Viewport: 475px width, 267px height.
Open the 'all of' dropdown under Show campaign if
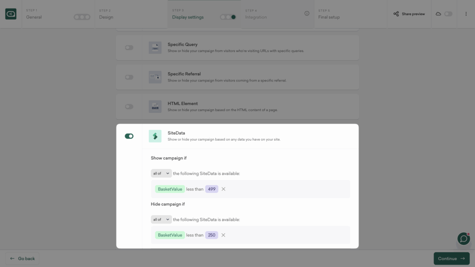(161, 173)
